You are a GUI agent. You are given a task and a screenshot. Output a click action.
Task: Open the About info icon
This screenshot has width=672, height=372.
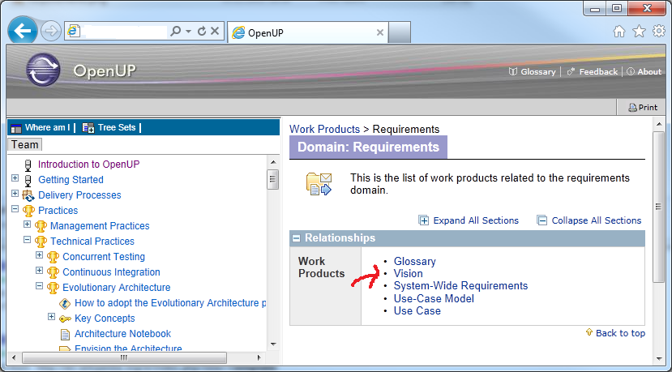pos(631,71)
